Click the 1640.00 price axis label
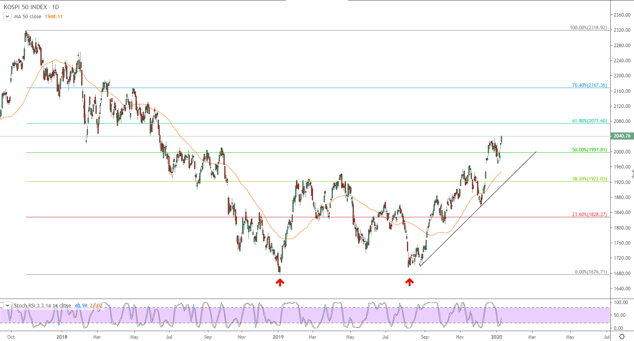The image size is (634, 341). tap(622, 289)
